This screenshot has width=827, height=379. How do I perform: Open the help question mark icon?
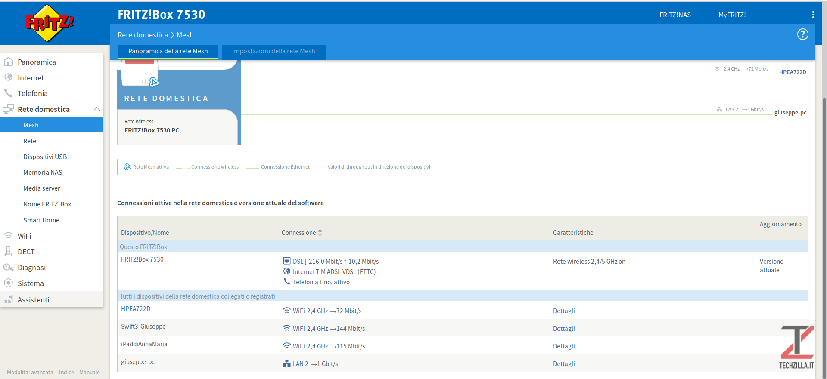tap(802, 34)
